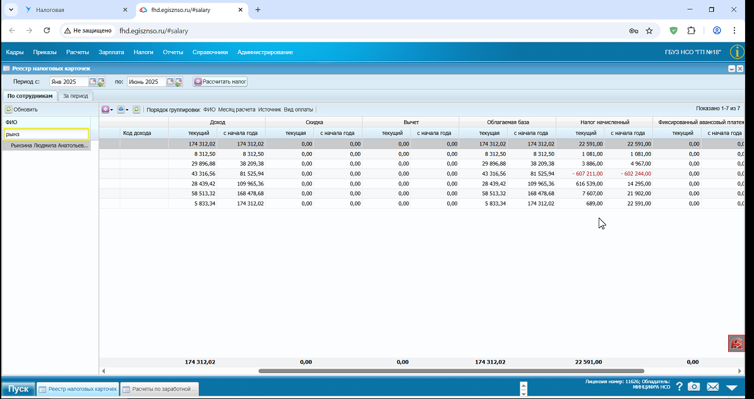This screenshot has height=399, width=754.
Task: Toggle grouping by Источник
Action: tap(269, 110)
